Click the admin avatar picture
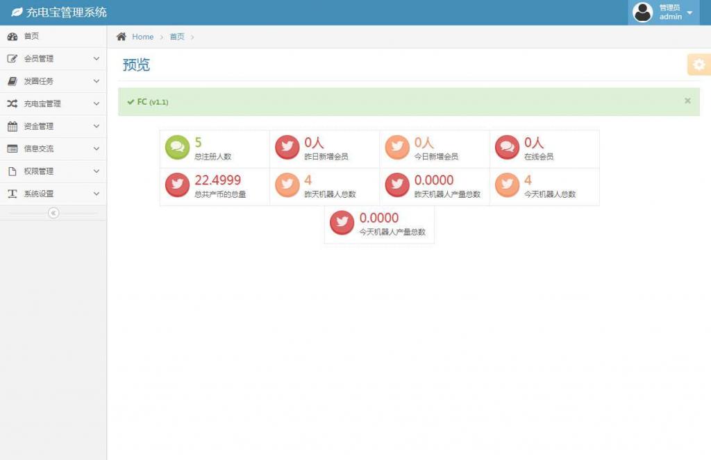 (x=643, y=12)
